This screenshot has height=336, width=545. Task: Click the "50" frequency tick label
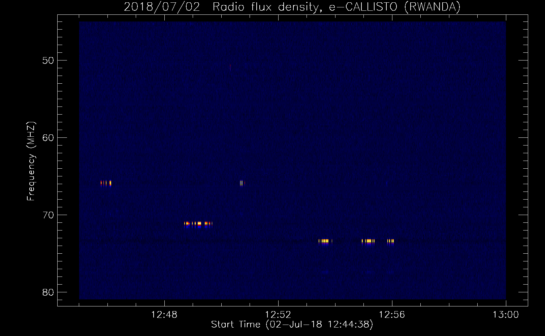tap(49, 60)
